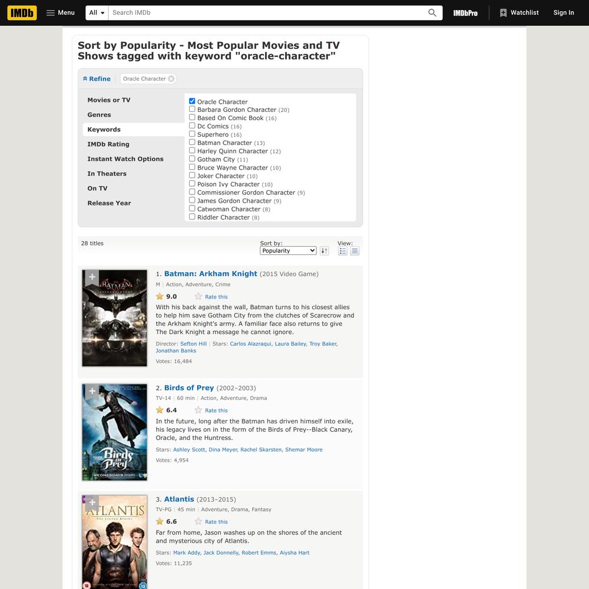Select the In Theaters refine tab
The width and height of the screenshot is (589, 589).
click(x=107, y=173)
